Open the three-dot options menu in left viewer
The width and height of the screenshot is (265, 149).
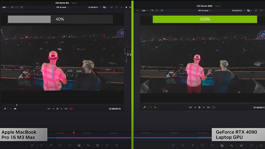(x=121, y=7)
